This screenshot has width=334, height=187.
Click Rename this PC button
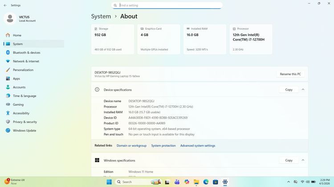[290, 74]
